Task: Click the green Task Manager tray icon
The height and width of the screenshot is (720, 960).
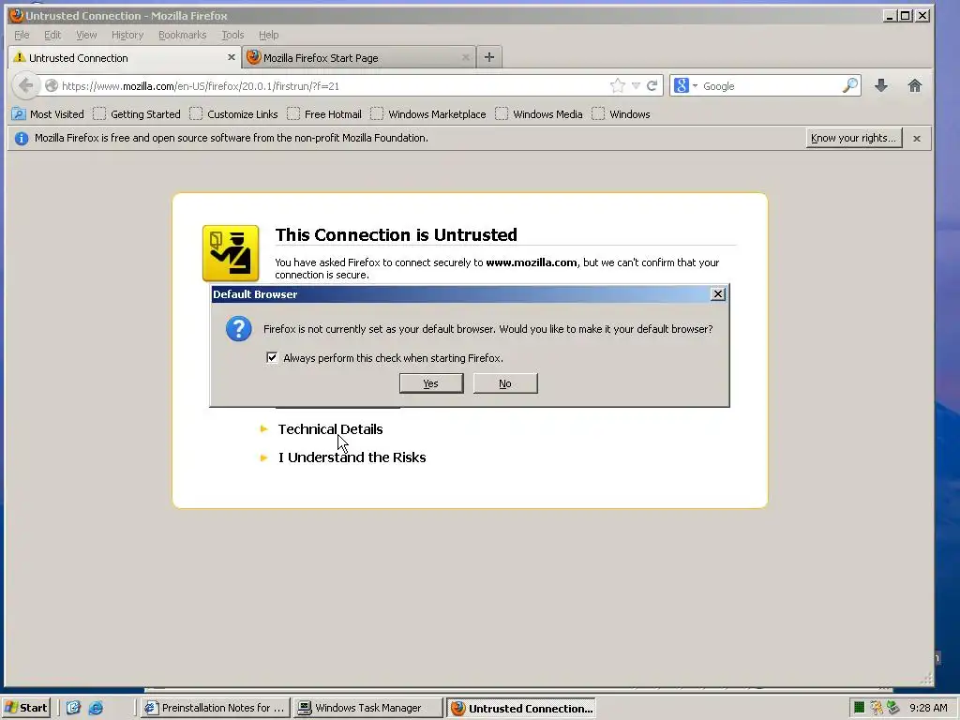Action: click(x=859, y=708)
